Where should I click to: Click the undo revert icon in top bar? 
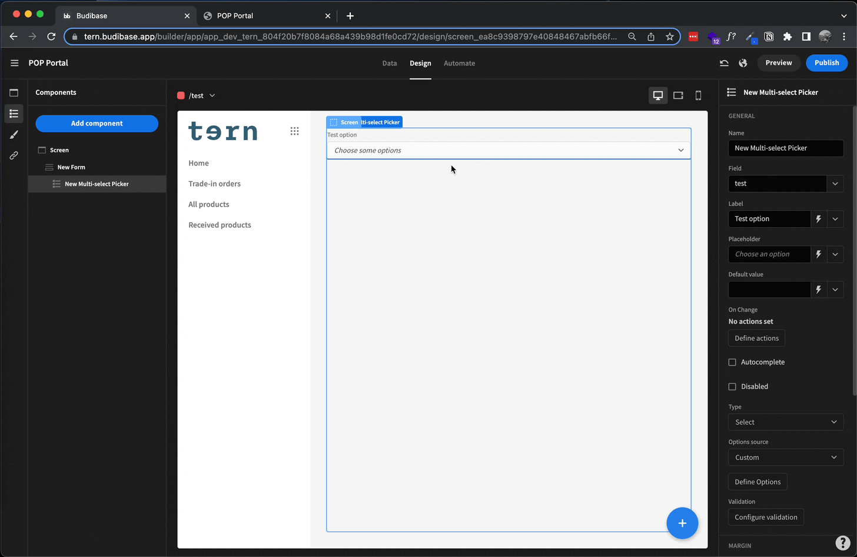724,63
